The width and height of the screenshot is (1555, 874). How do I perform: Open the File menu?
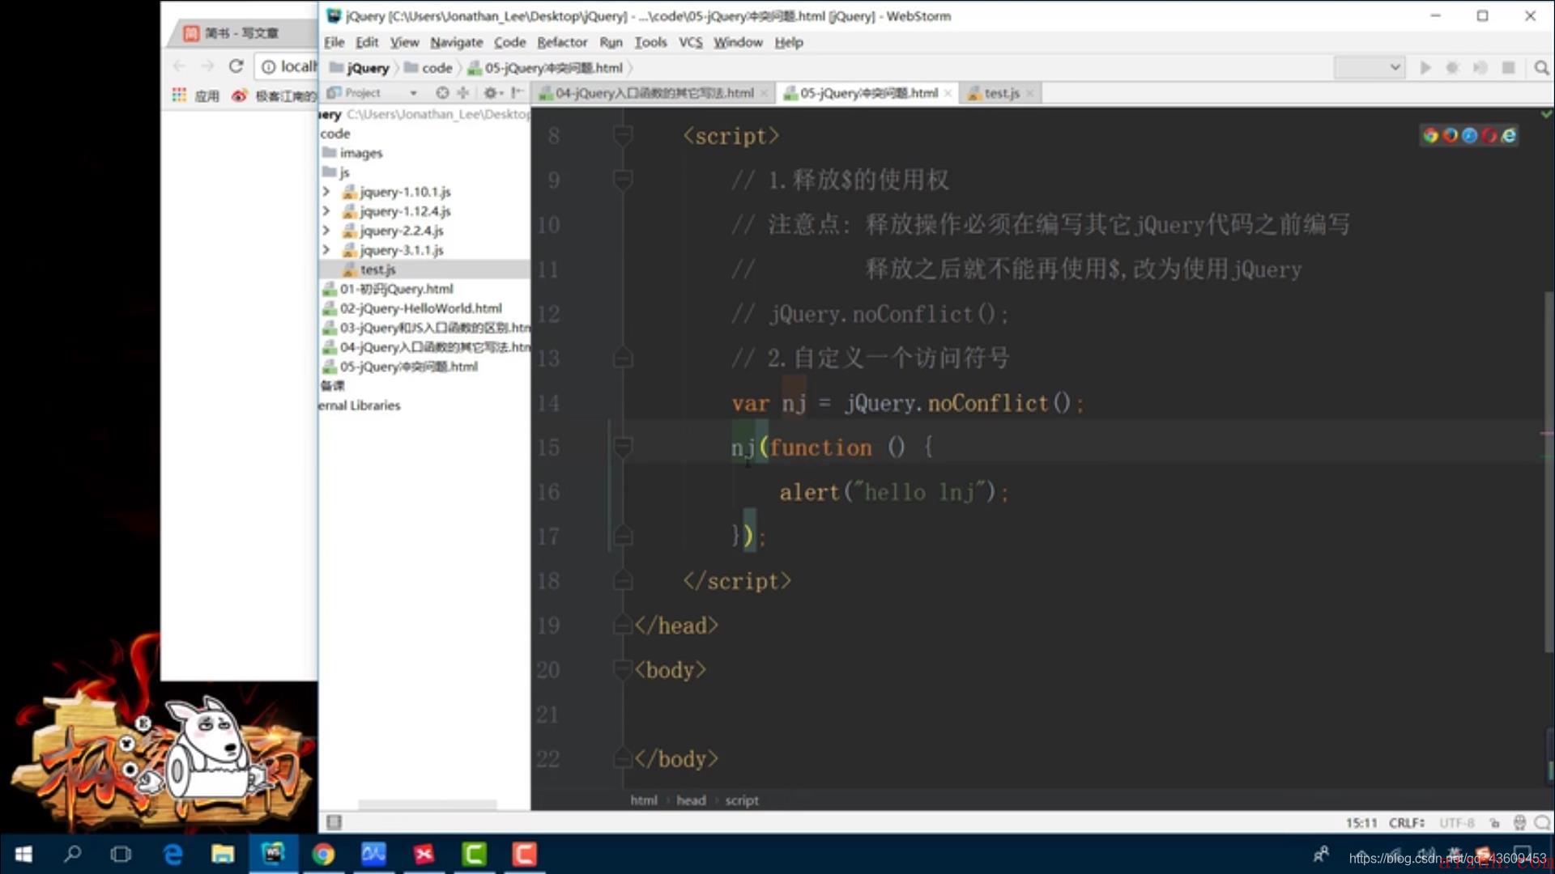click(x=334, y=42)
